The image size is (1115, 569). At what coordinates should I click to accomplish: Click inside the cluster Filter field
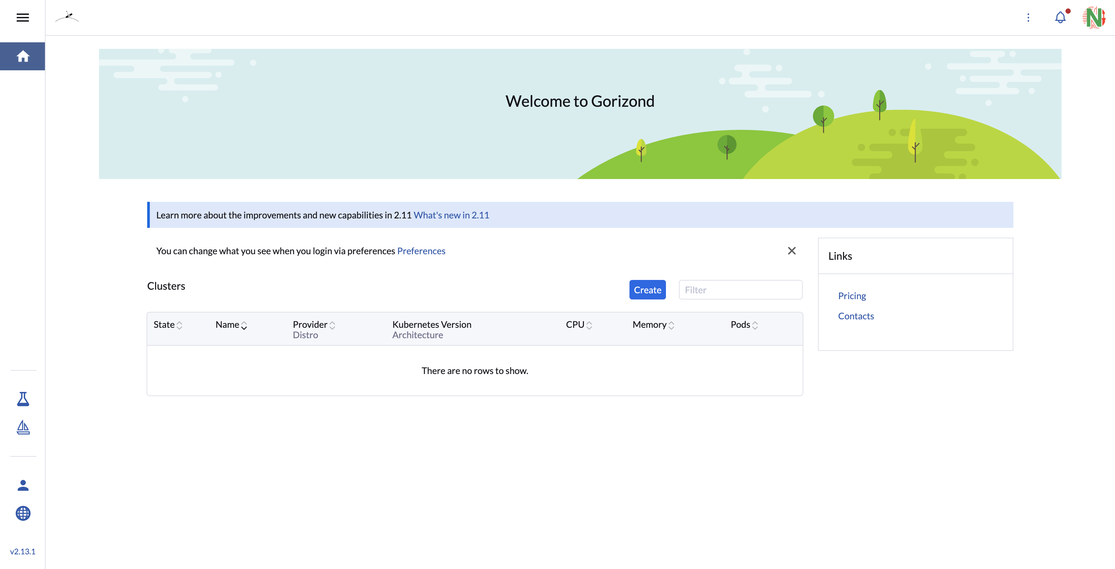coord(740,289)
